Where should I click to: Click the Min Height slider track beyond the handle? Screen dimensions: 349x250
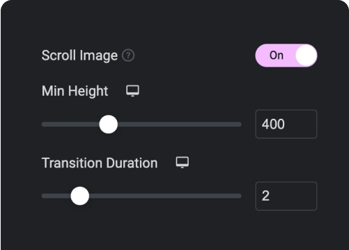[180, 124]
